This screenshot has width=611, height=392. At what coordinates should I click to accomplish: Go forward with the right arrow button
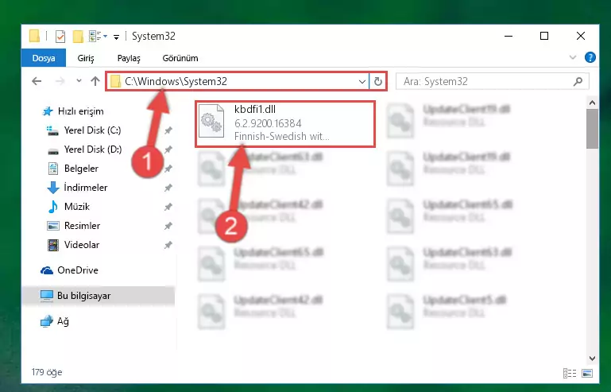60,81
